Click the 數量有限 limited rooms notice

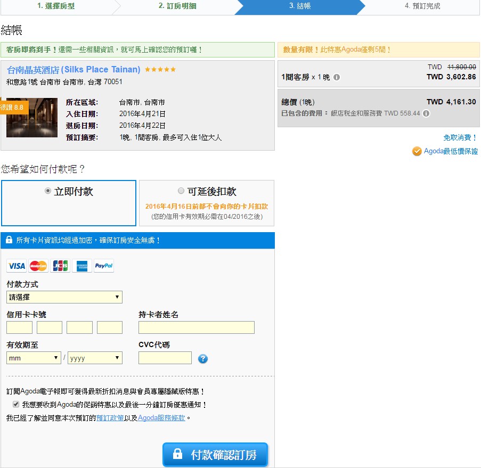(379, 50)
